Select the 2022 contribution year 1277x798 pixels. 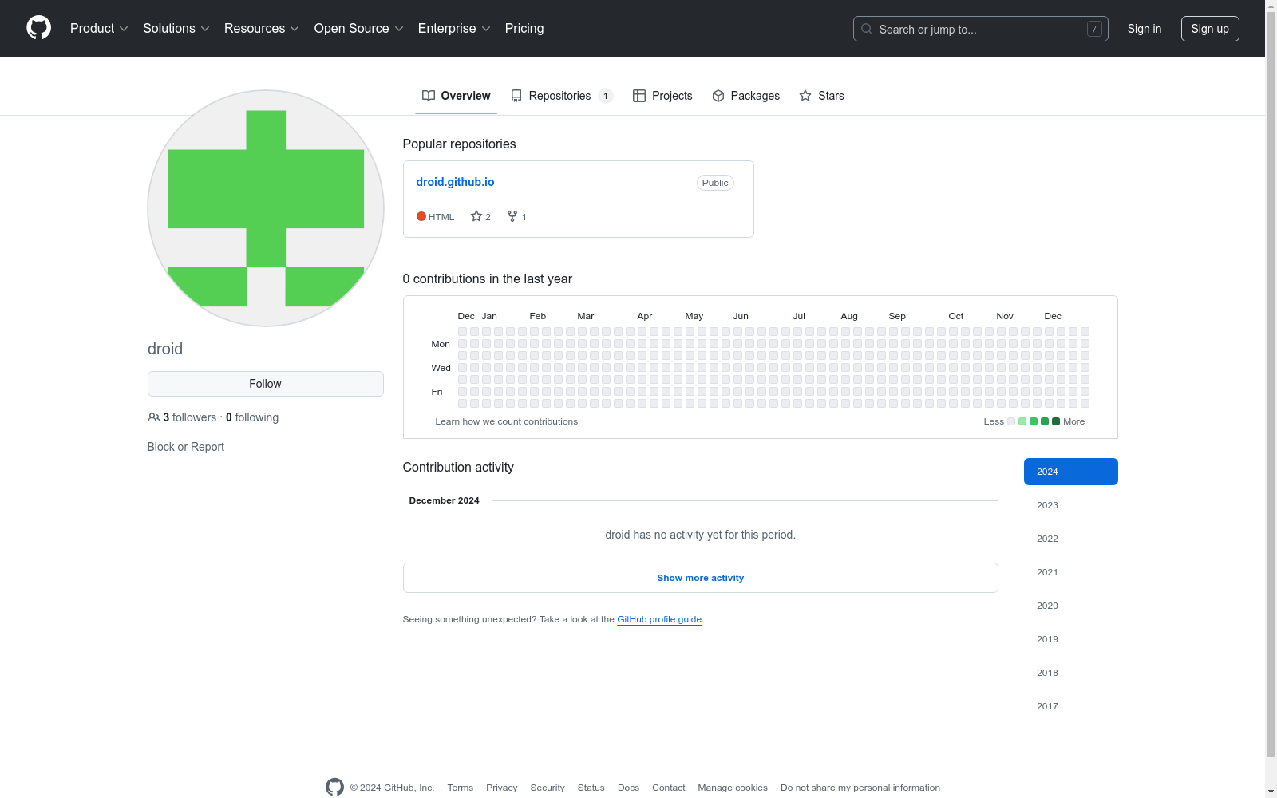[x=1071, y=539]
